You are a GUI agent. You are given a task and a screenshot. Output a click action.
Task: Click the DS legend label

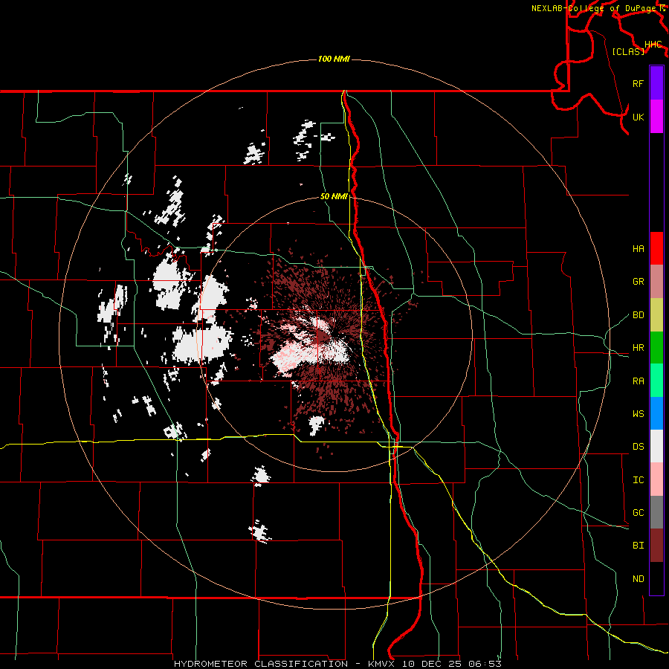638,446
